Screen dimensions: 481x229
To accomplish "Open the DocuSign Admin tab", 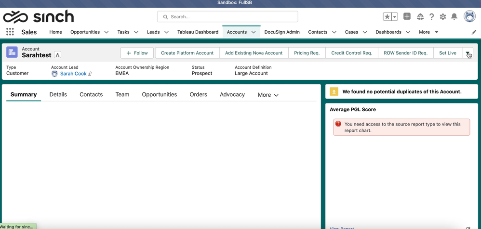I will coord(282,32).
